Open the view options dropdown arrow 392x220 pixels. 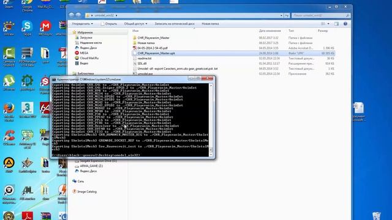(x=328, y=24)
